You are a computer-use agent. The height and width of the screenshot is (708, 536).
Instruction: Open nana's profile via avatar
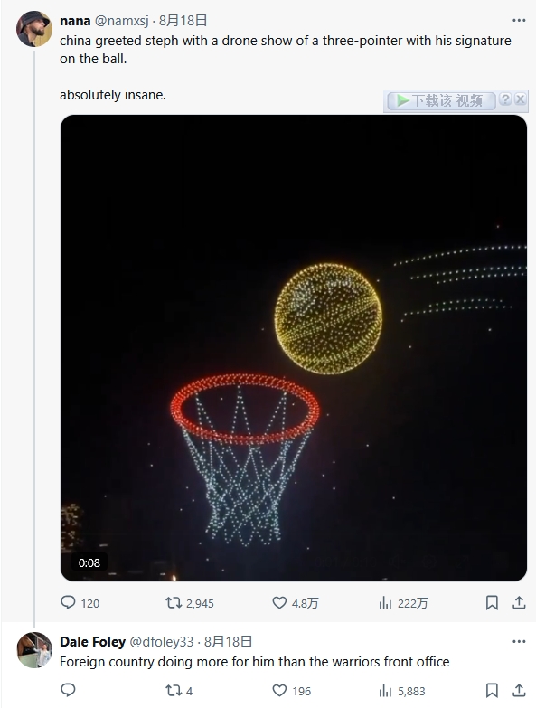click(x=34, y=29)
